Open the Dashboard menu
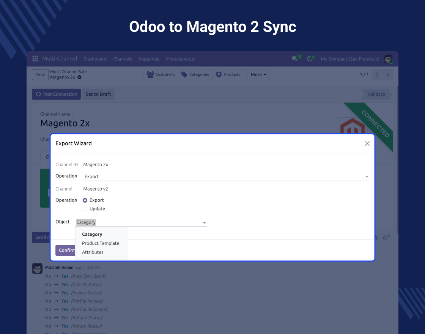Screen dimensions: 425x334 coord(95,59)
